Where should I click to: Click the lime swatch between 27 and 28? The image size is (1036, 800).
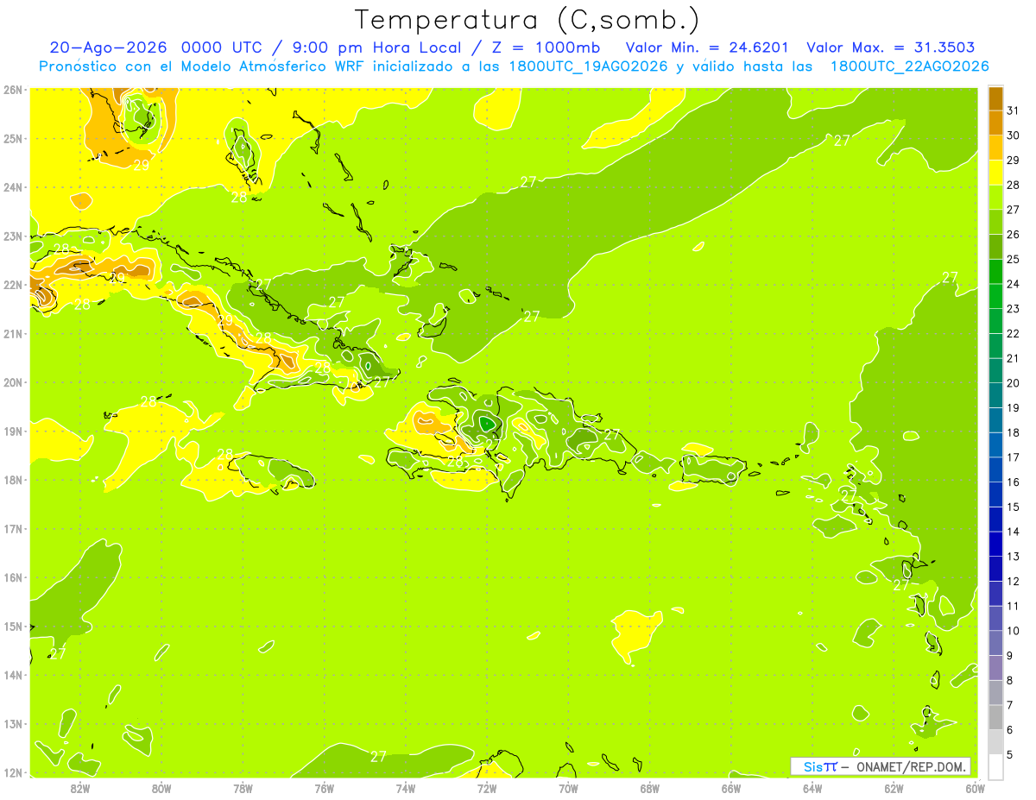[x=995, y=197]
